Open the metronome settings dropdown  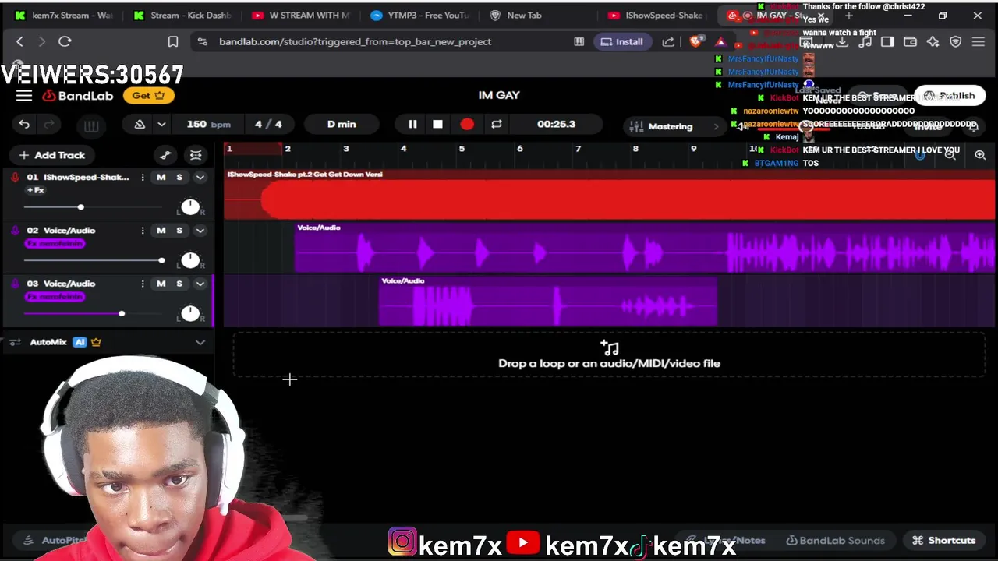[x=161, y=125]
